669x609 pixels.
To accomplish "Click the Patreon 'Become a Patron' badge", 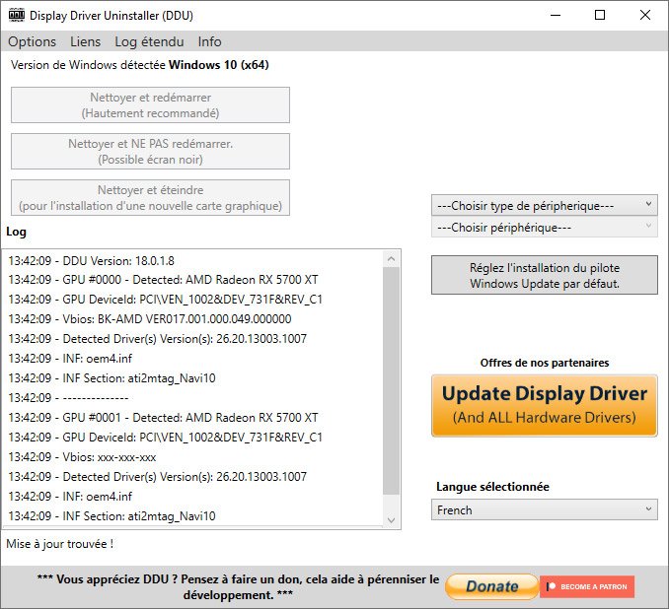I will click(587, 586).
